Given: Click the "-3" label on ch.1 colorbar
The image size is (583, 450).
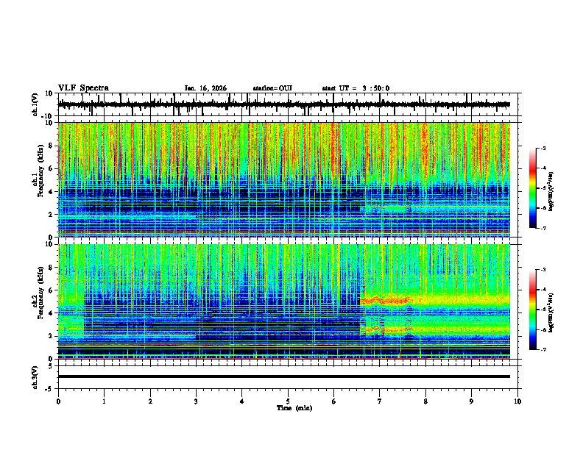Looking at the screenshot, I should point(543,148).
